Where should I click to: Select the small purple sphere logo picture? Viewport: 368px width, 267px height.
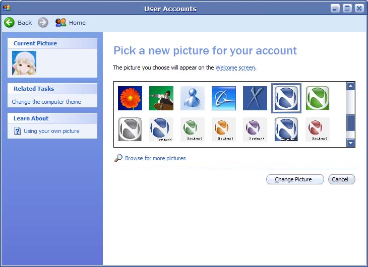pyautogui.click(x=255, y=129)
